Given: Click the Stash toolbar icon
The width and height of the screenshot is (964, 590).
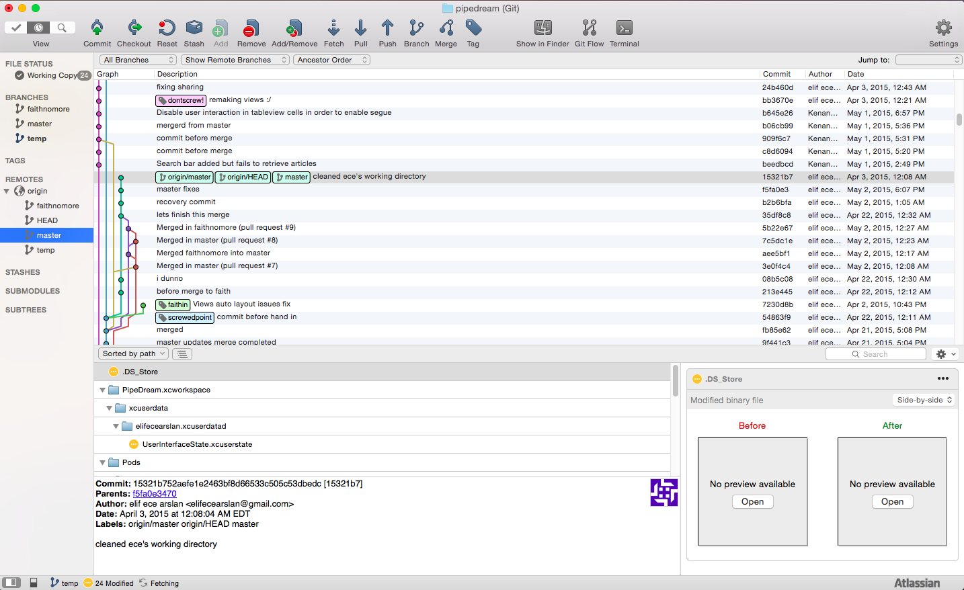Looking at the screenshot, I should (194, 28).
